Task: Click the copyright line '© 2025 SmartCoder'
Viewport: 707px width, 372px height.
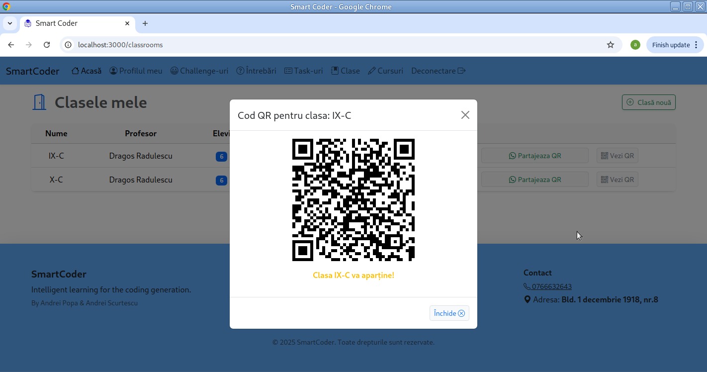Action: 353,342
